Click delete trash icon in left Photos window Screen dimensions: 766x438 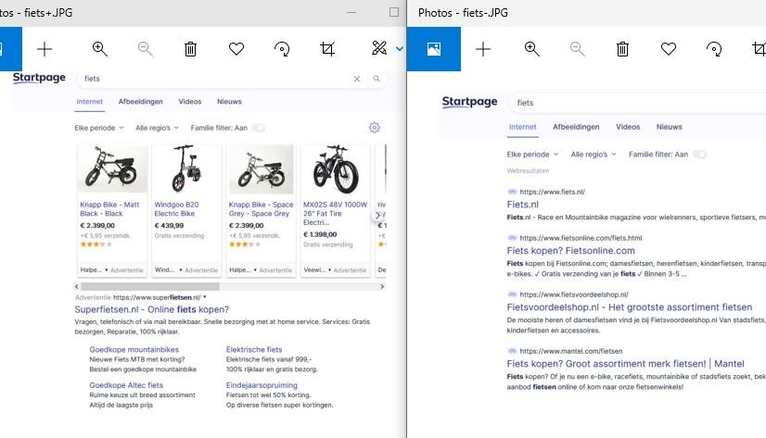[190, 49]
